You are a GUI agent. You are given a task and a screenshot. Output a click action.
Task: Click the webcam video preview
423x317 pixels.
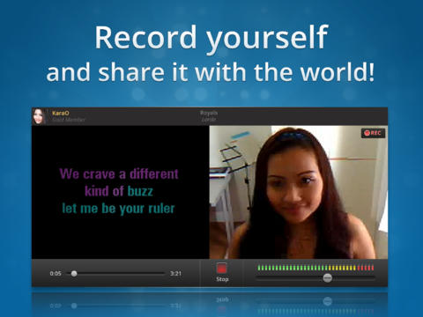tap(299, 192)
